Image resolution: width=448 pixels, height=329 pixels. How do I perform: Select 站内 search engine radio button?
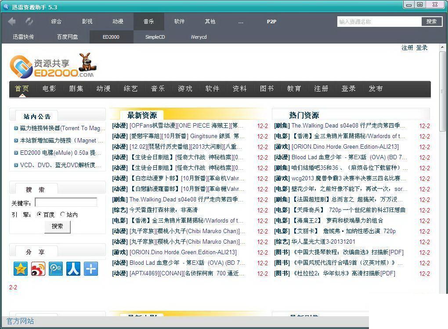[62, 214]
